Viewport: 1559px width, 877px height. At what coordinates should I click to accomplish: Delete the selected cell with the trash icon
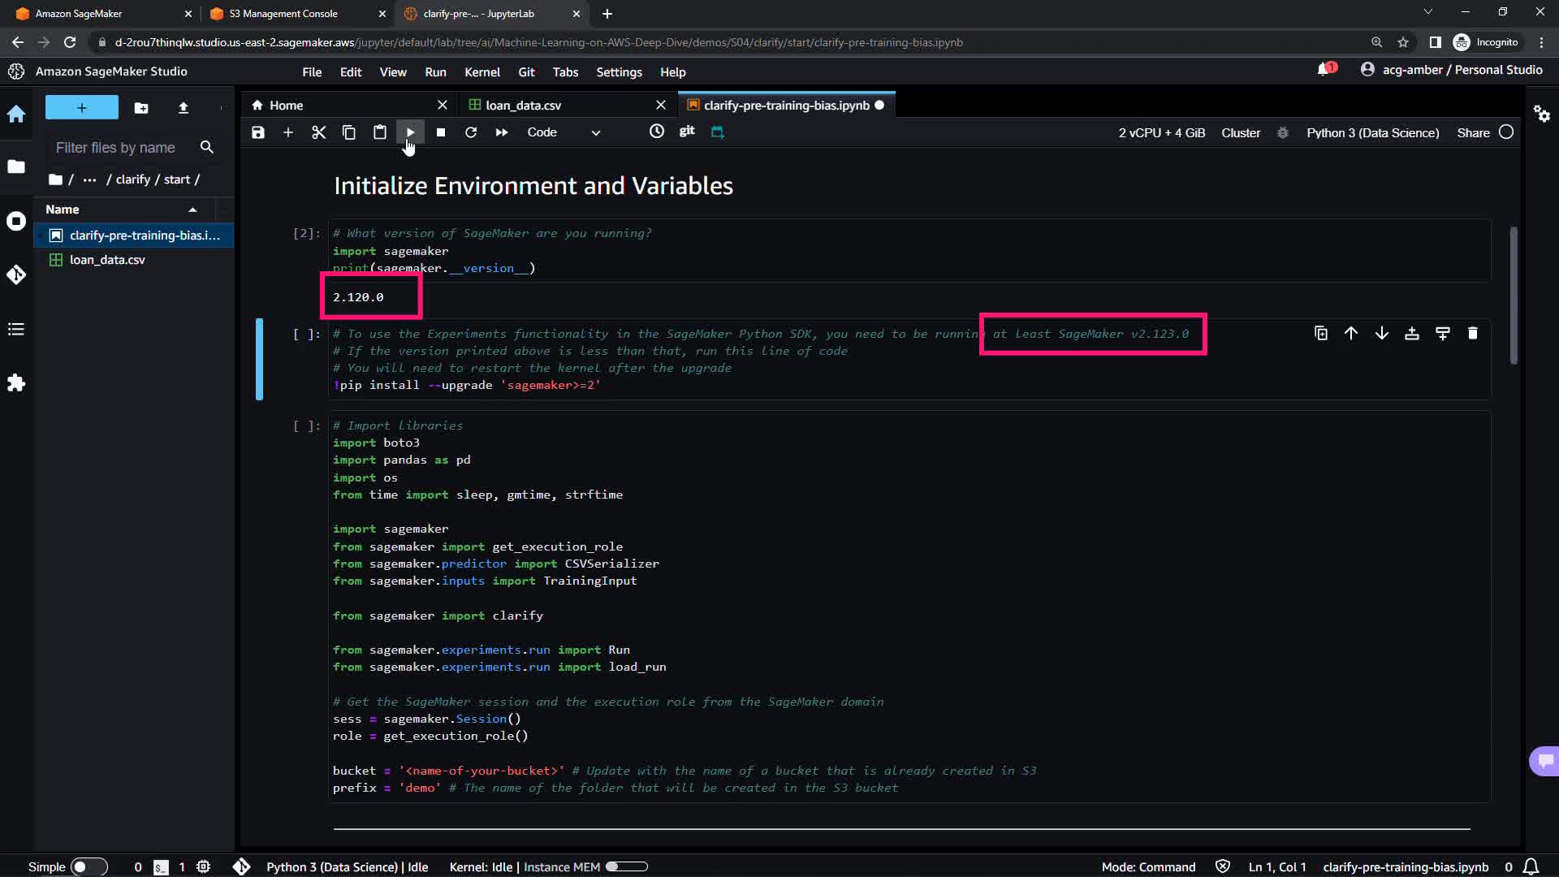point(1473,334)
